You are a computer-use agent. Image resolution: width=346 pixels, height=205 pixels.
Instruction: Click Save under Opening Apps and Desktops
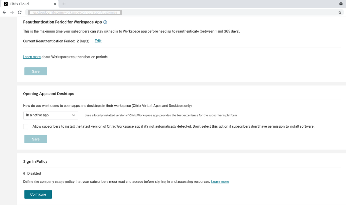[x=36, y=139]
